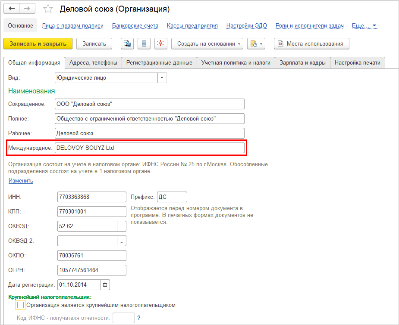Click the forward navigation arrow
Screen dimensions: 399x325
[27, 9]
